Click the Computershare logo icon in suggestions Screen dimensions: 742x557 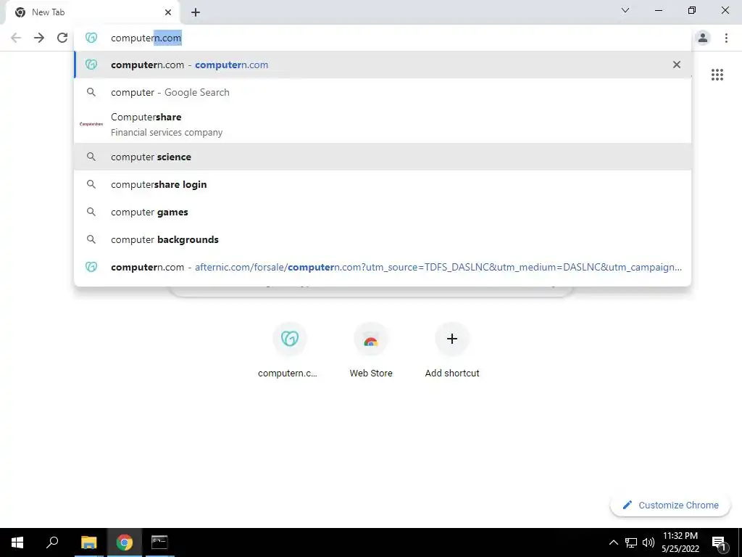point(91,124)
